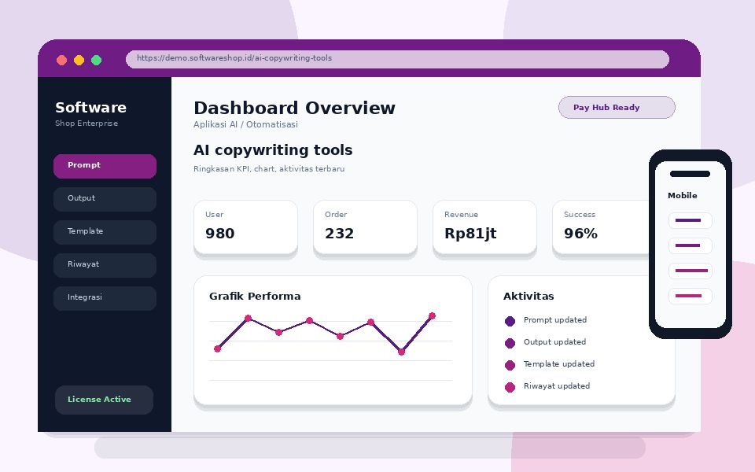Click the Mobile label in phone preview
This screenshot has height=472, width=755.
coord(683,196)
